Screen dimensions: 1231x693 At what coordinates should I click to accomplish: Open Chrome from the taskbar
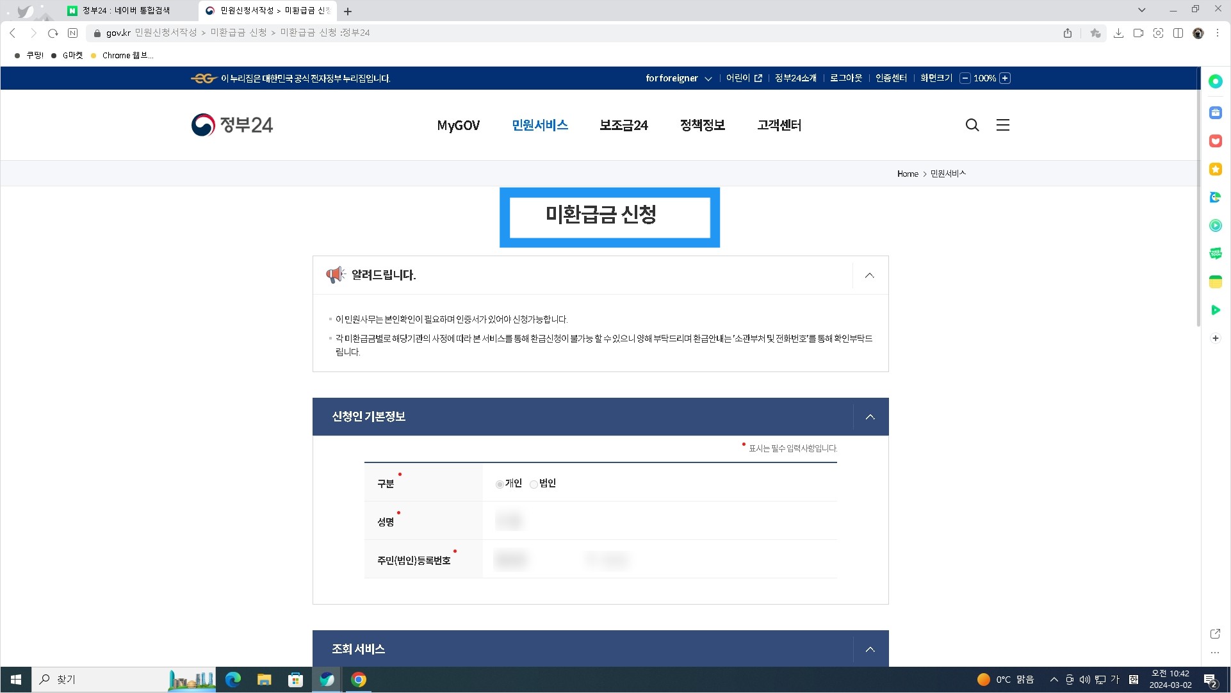tap(358, 680)
